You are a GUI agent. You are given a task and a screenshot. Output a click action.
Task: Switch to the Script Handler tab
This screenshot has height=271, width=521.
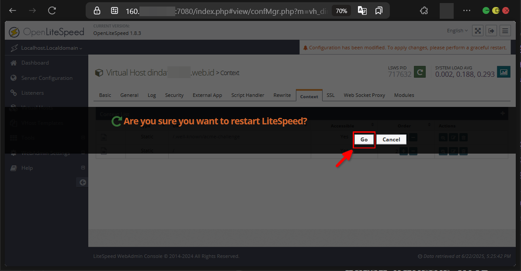coord(247,95)
